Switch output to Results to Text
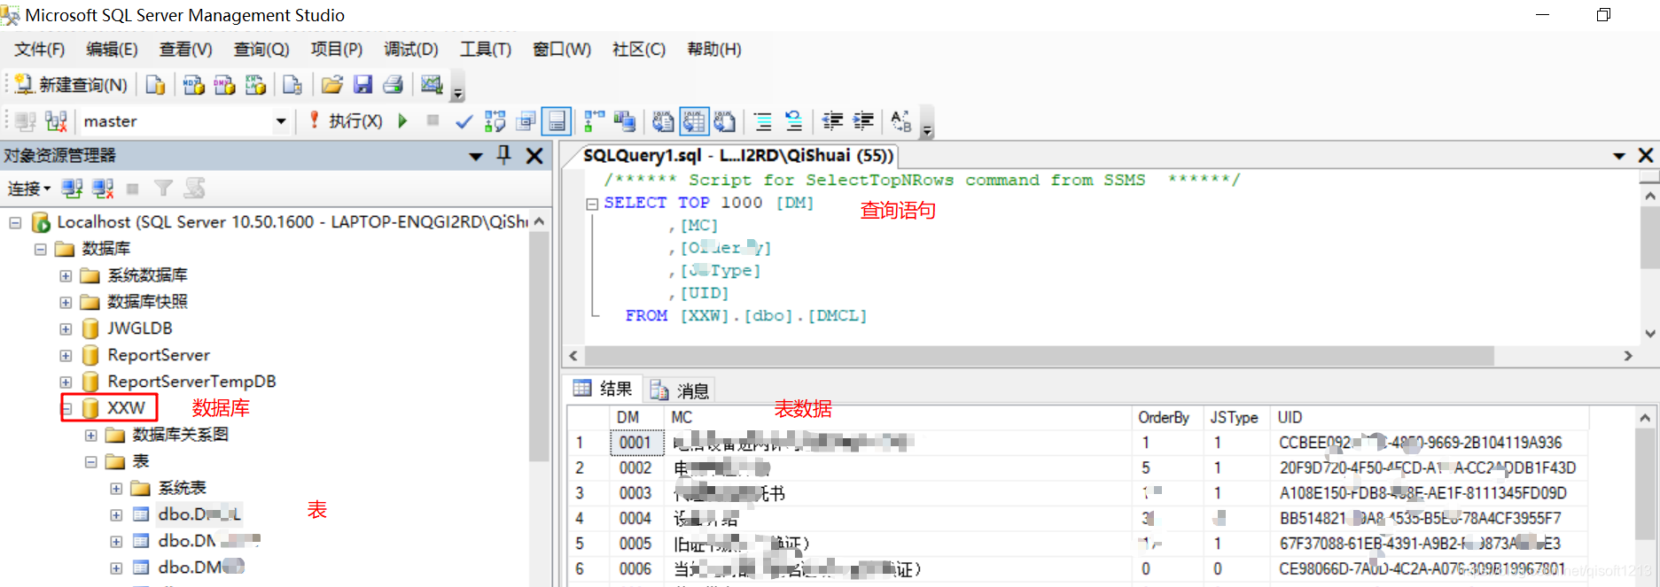 (x=663, y=121)
